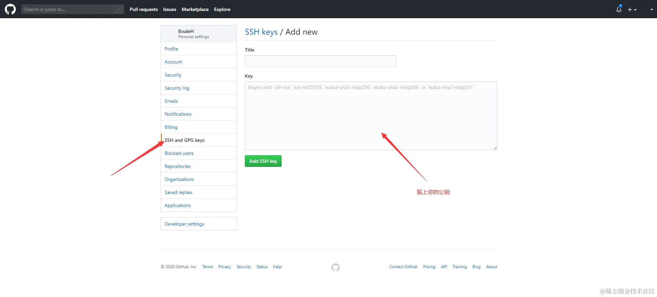Open Issues in the top nav
The height and width of the screenshot is (297, 657).
click(170, 9)
